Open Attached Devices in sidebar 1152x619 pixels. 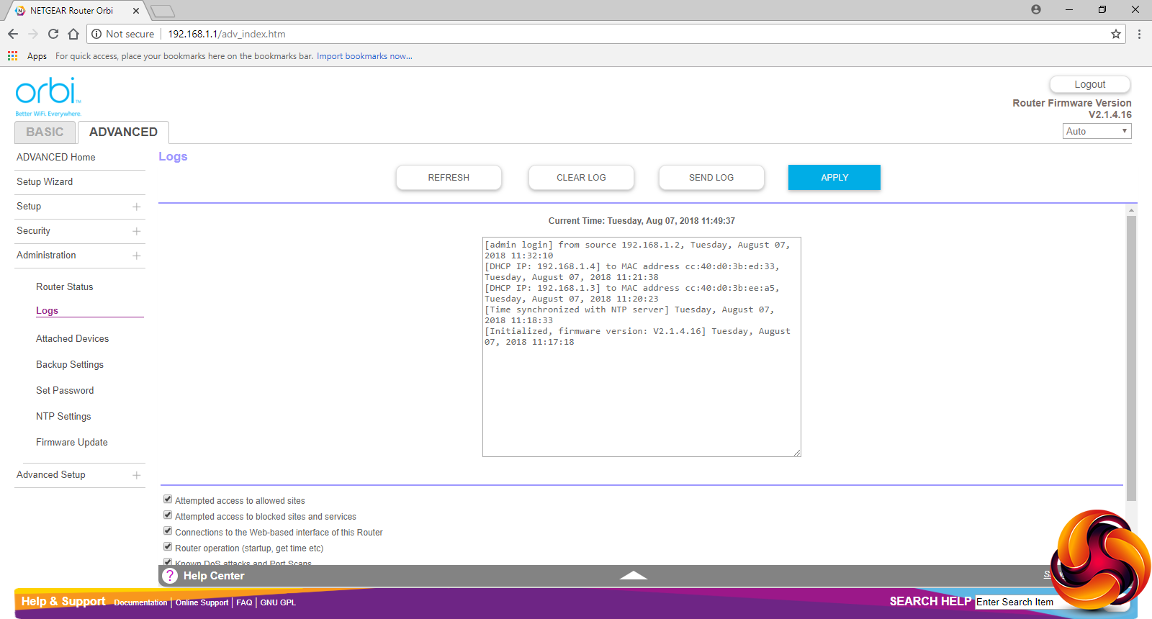click(x=72, y=338)
